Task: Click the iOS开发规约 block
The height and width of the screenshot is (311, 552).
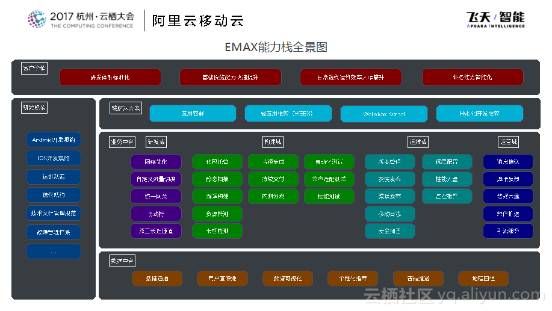Action: tap(54, 158)
